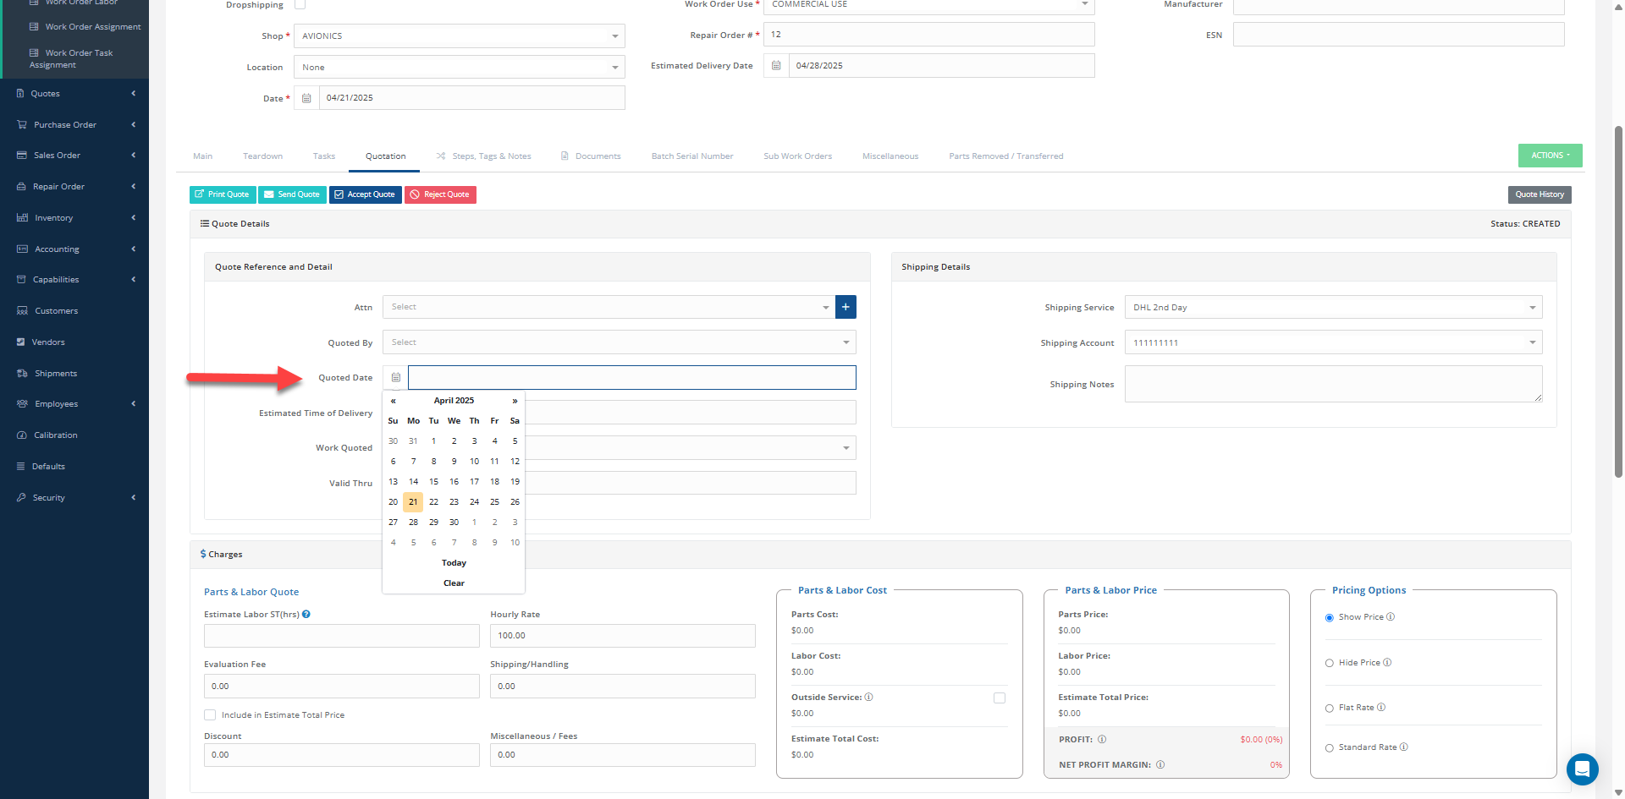This screenshot has height=799, width=1625.
Task: Expand the Quoted By dropdown
Action: point(619,342)
